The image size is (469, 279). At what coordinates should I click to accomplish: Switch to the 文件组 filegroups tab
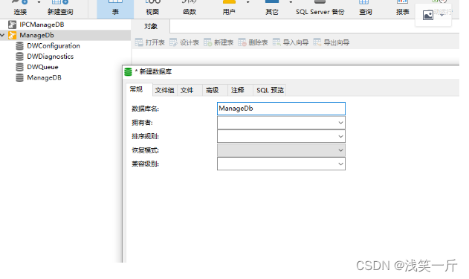[164, 90]
